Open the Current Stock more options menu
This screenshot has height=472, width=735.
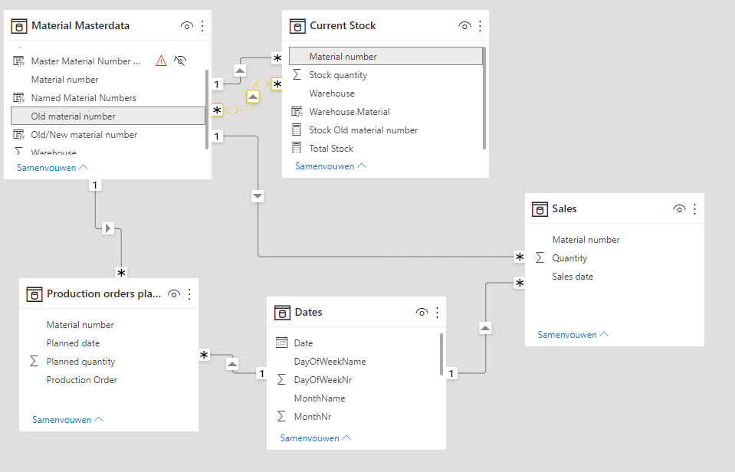pyautogui.click(x=480, y=26)
